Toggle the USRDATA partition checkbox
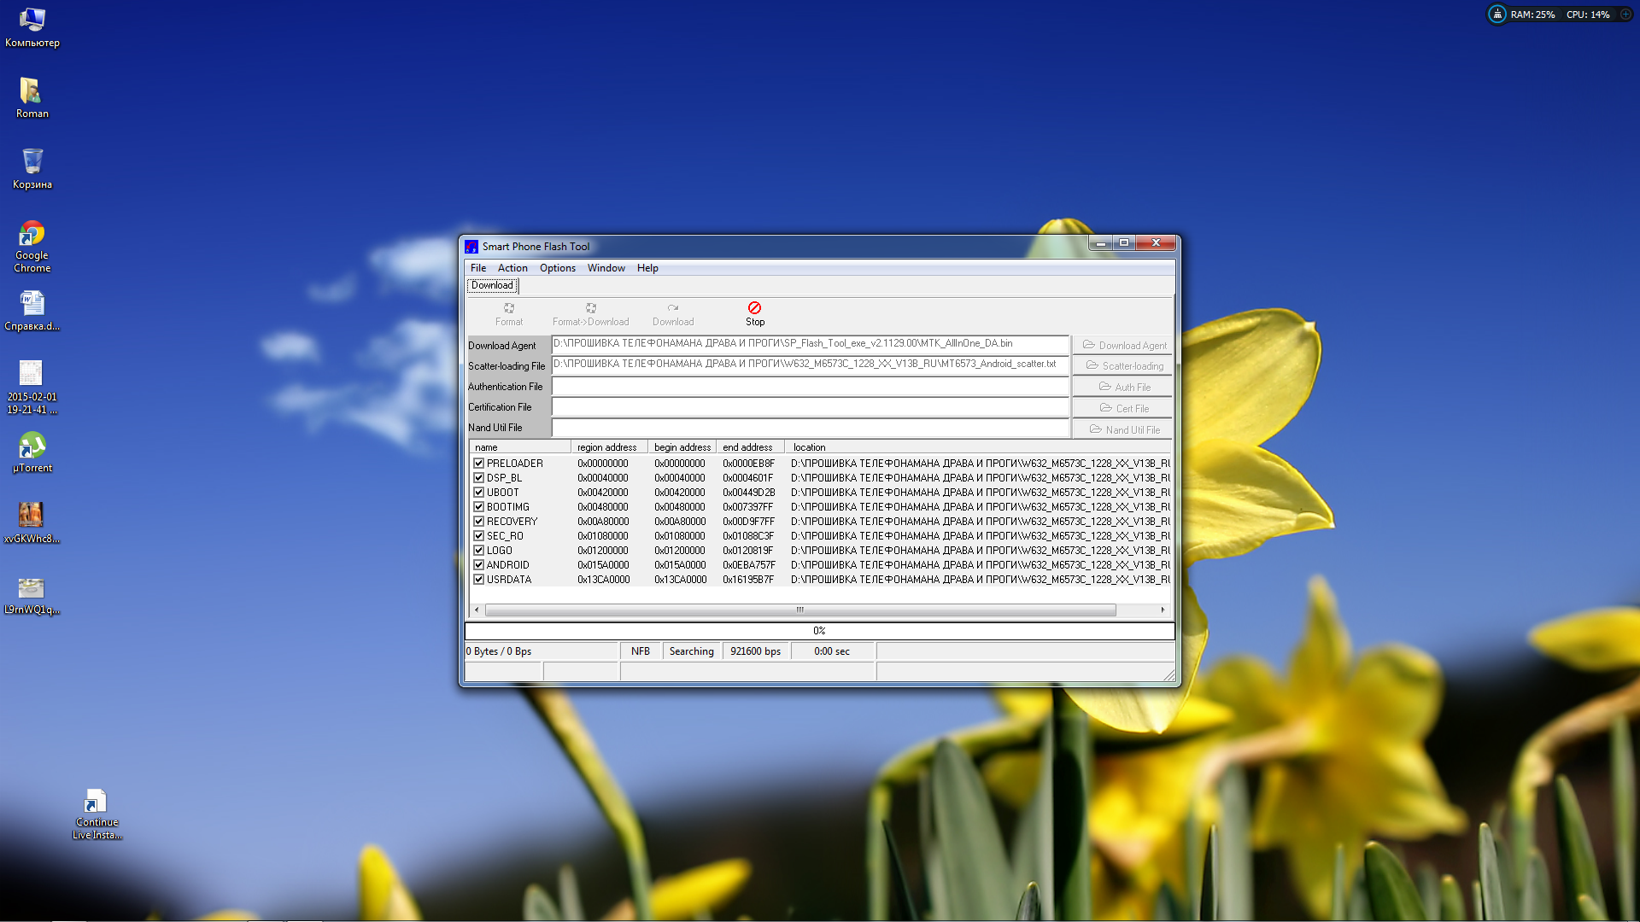This screenshot has height=922, width=1640. coord(479,580)
